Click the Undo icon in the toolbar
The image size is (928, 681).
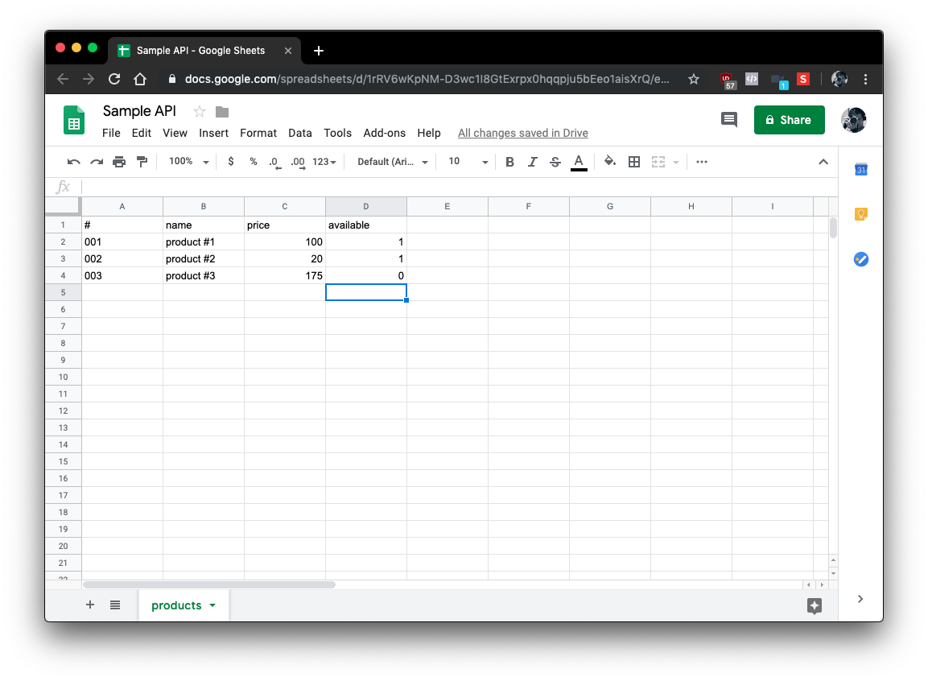pos(73,162)
